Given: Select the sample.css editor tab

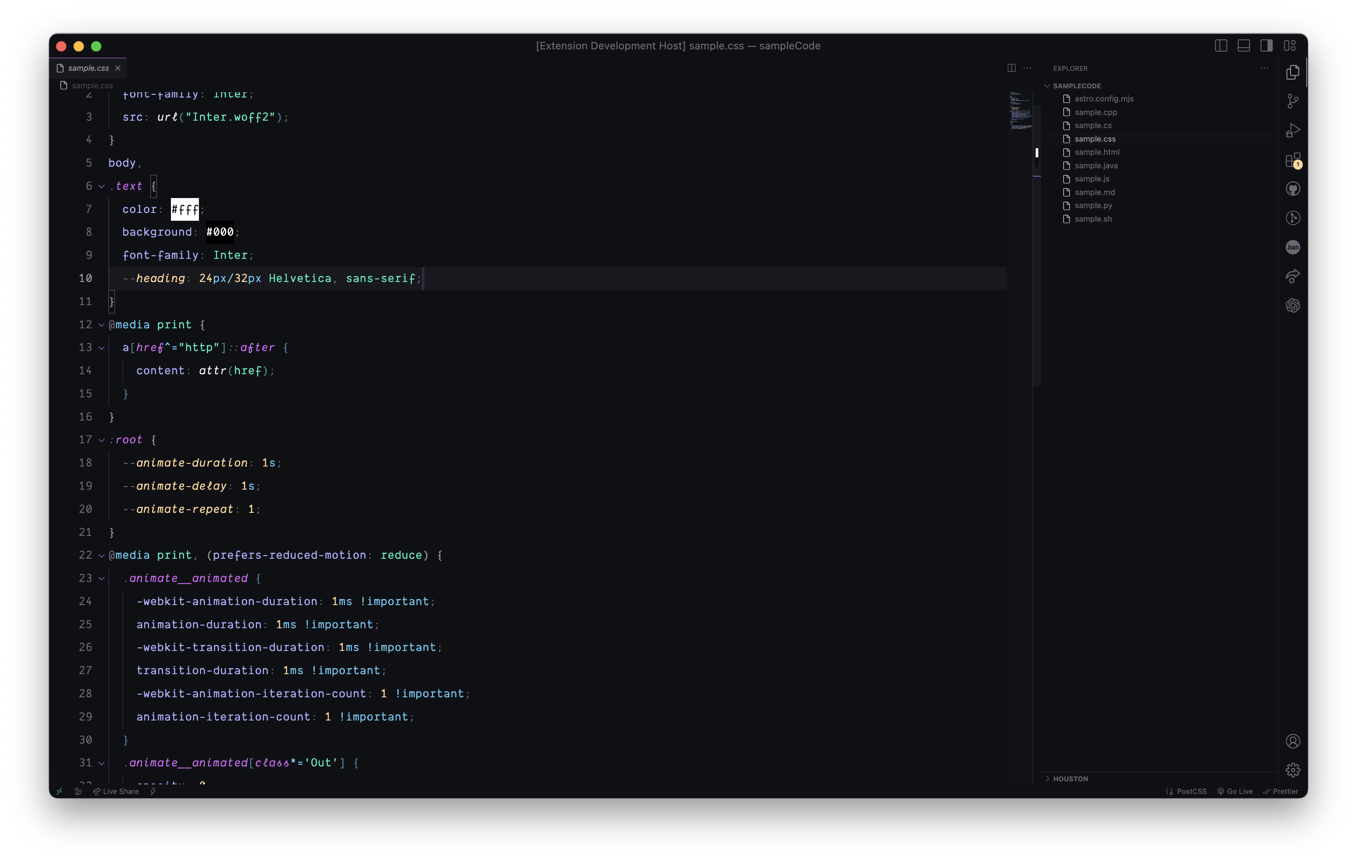Looking at the screenshot, I should pyautogui.click(x=88, y=68).
